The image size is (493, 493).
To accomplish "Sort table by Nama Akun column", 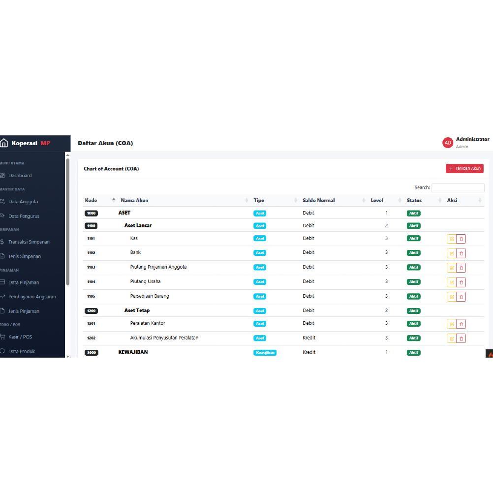I will (184, 200).
